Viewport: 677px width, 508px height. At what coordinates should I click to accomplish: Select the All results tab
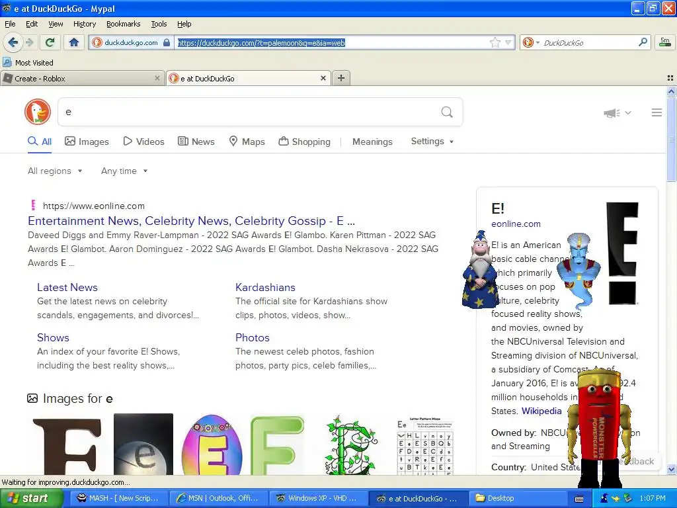[x=40, y=142]
